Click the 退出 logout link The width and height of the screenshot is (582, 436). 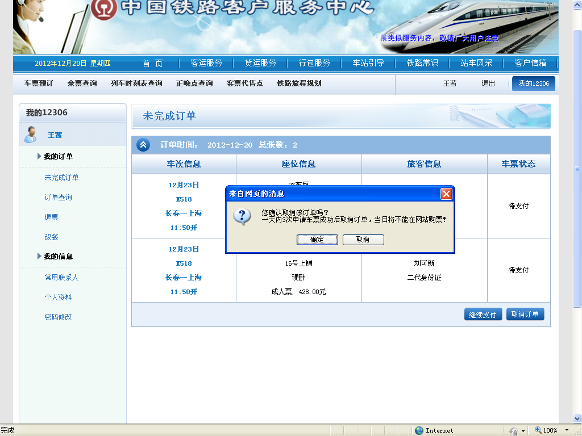pyautogui.click(x=488, y=83)
